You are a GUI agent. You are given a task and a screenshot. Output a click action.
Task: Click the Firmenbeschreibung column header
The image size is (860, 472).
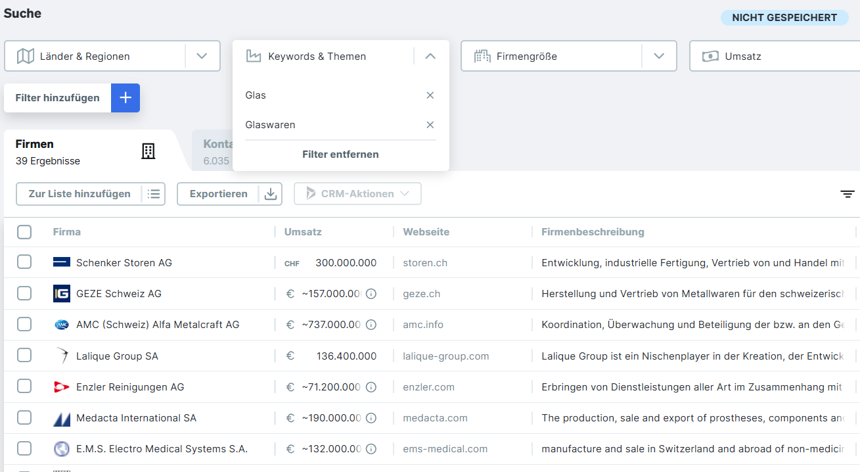pyautogui.click(x=593, y=232)
